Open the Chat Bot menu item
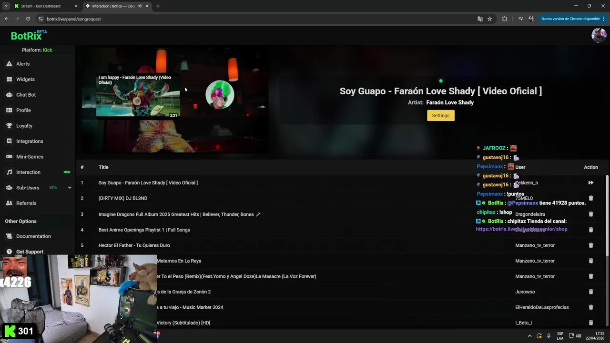The height and width of the screenshot is (343, 610). 26,95
